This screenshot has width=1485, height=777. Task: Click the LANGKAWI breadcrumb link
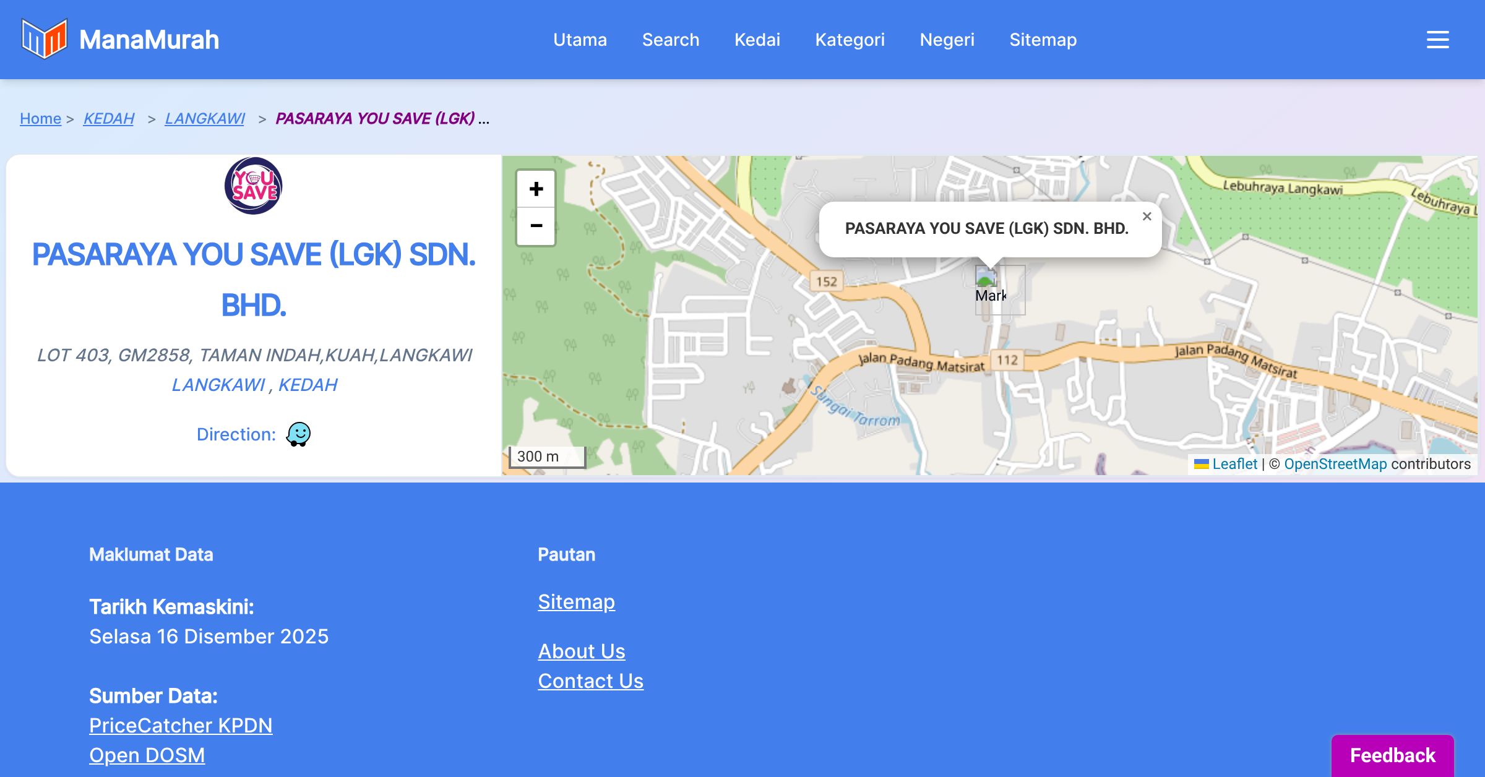pos(205,118)
